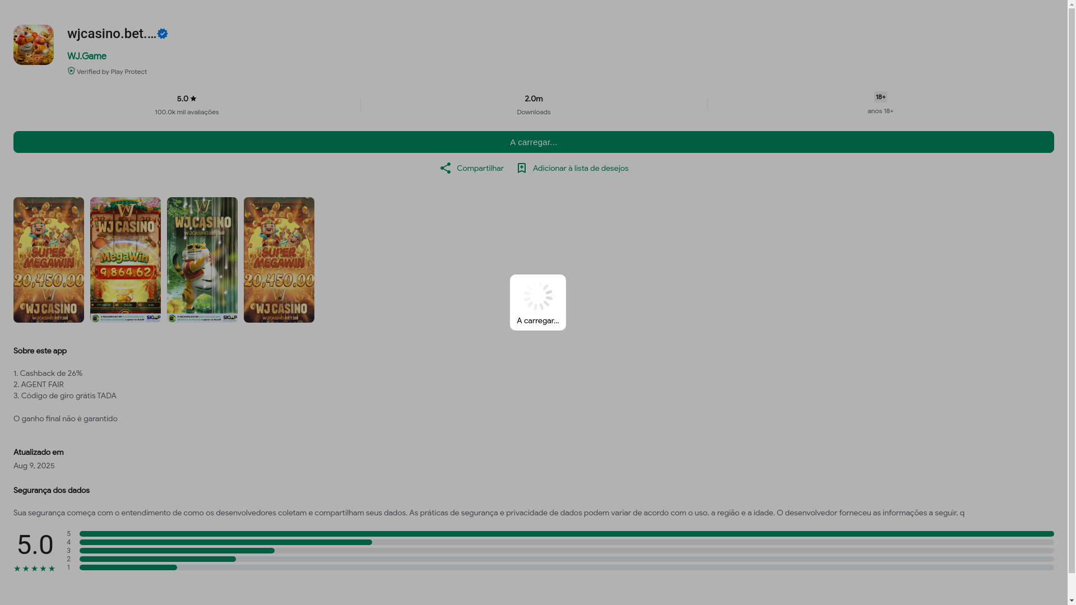The width and height of the screenshot is (1076, 605).
Task: Click the wjcasino app icon
Action: (34, 45)
